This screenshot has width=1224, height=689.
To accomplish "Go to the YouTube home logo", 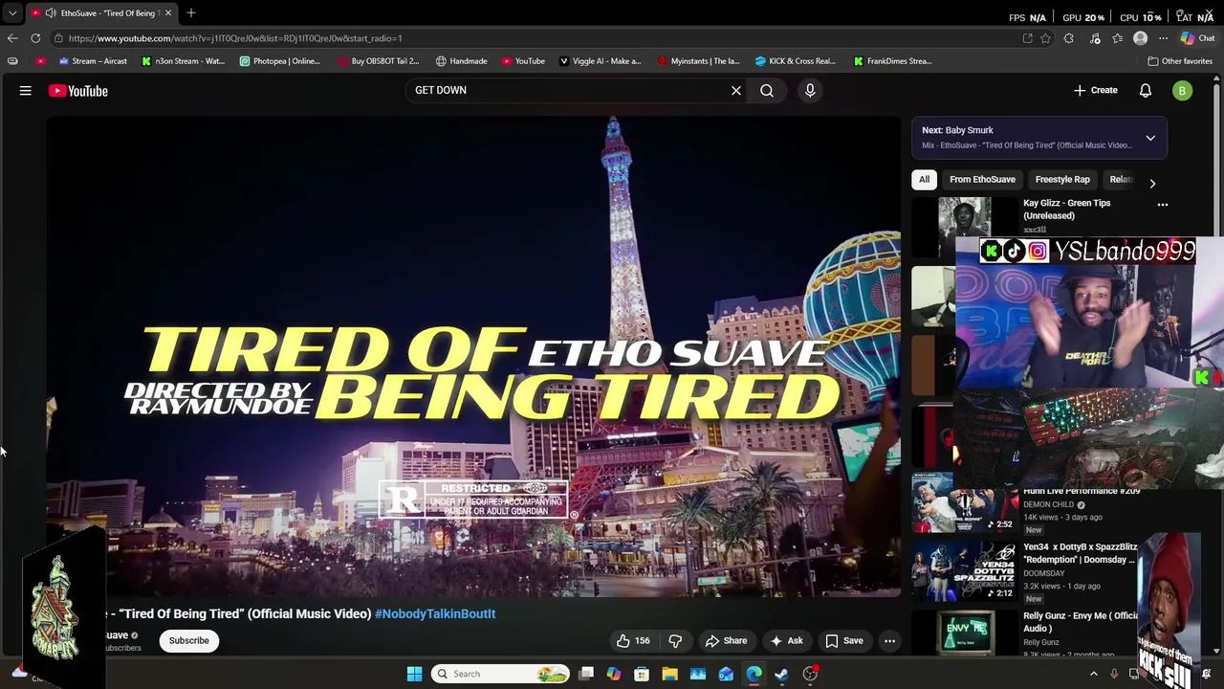I will pyautogui.click(x=78, y=91).
